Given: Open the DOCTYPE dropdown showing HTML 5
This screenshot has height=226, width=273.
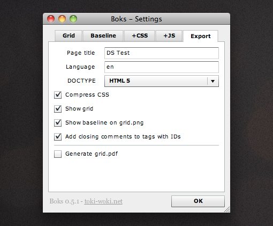Looking at the screenshot, I should click(x=162, y=81).
